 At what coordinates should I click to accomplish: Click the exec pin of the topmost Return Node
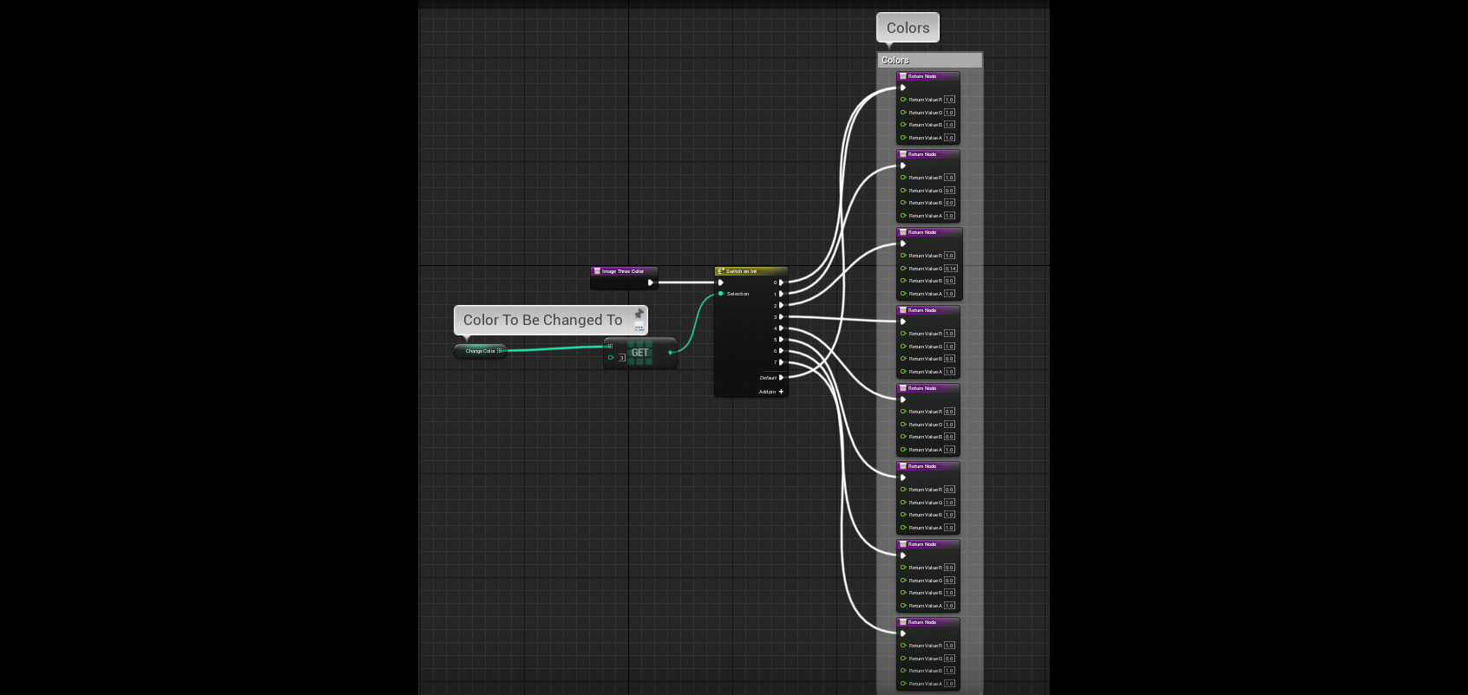[903, 88]
